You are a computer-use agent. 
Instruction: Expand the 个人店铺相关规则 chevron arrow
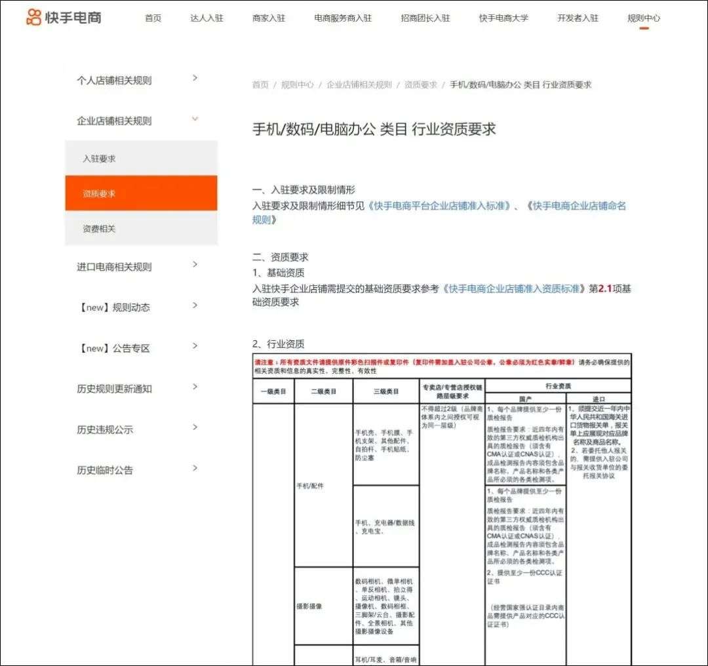point(195,78)
